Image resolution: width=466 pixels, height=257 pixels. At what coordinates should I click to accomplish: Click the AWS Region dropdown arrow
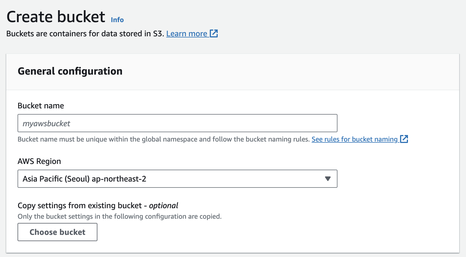tap(328, 179)
